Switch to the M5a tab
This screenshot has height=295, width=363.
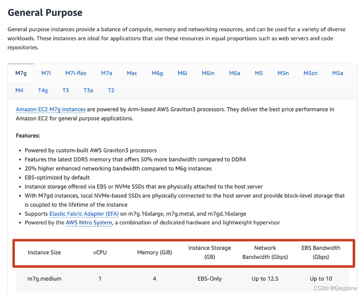[x=338, y=73]
